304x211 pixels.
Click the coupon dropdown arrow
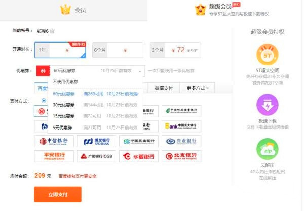click(140, 71)
